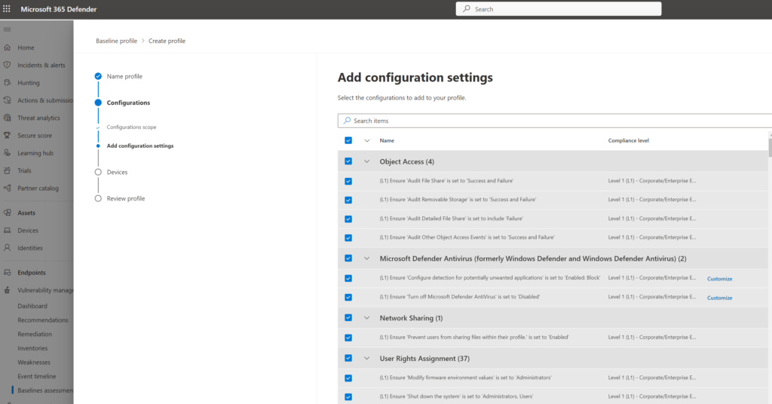Go to Configurations scope sub-step
Image resolution: width=772 pixels, height=404 pixels.
[x=131, y=127]
